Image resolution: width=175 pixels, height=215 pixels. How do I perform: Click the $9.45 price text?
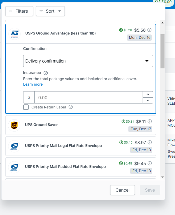140,164
